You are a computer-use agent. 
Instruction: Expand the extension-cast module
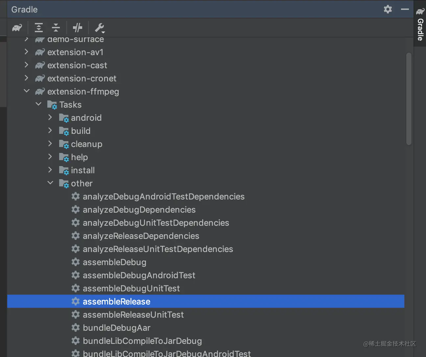click(x=27, y=65)
